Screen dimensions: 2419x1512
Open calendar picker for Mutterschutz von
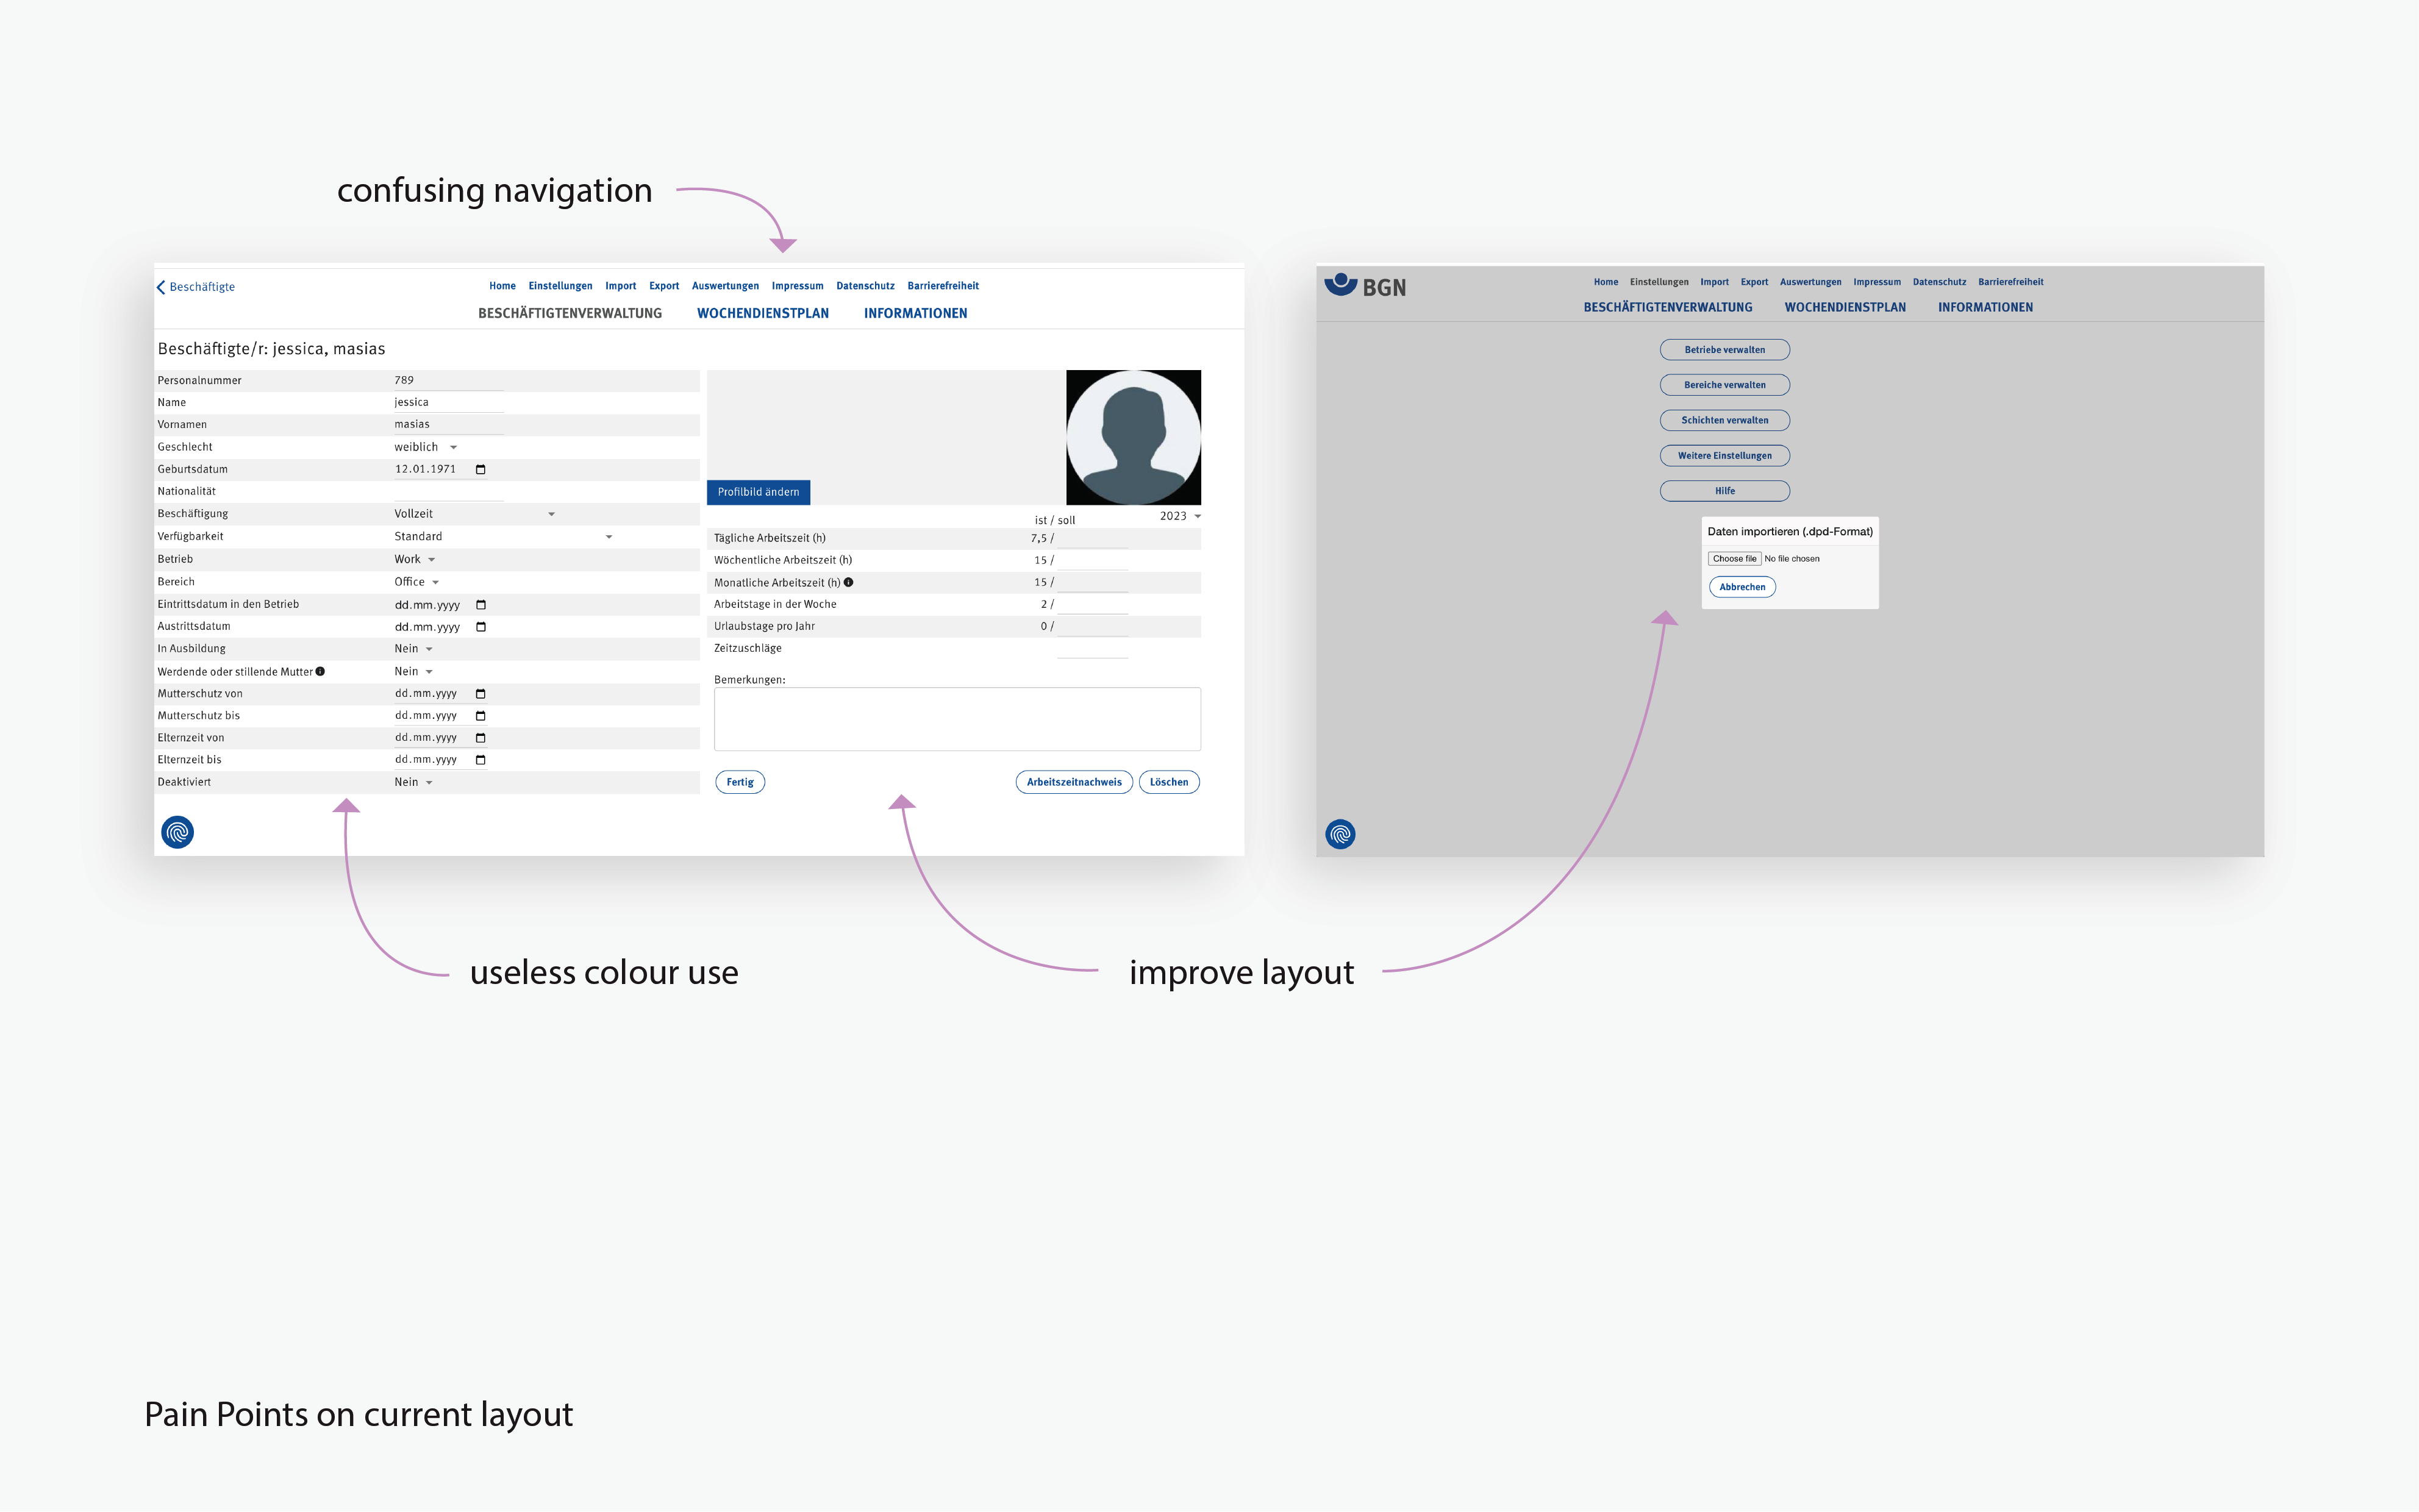point(480,694)
